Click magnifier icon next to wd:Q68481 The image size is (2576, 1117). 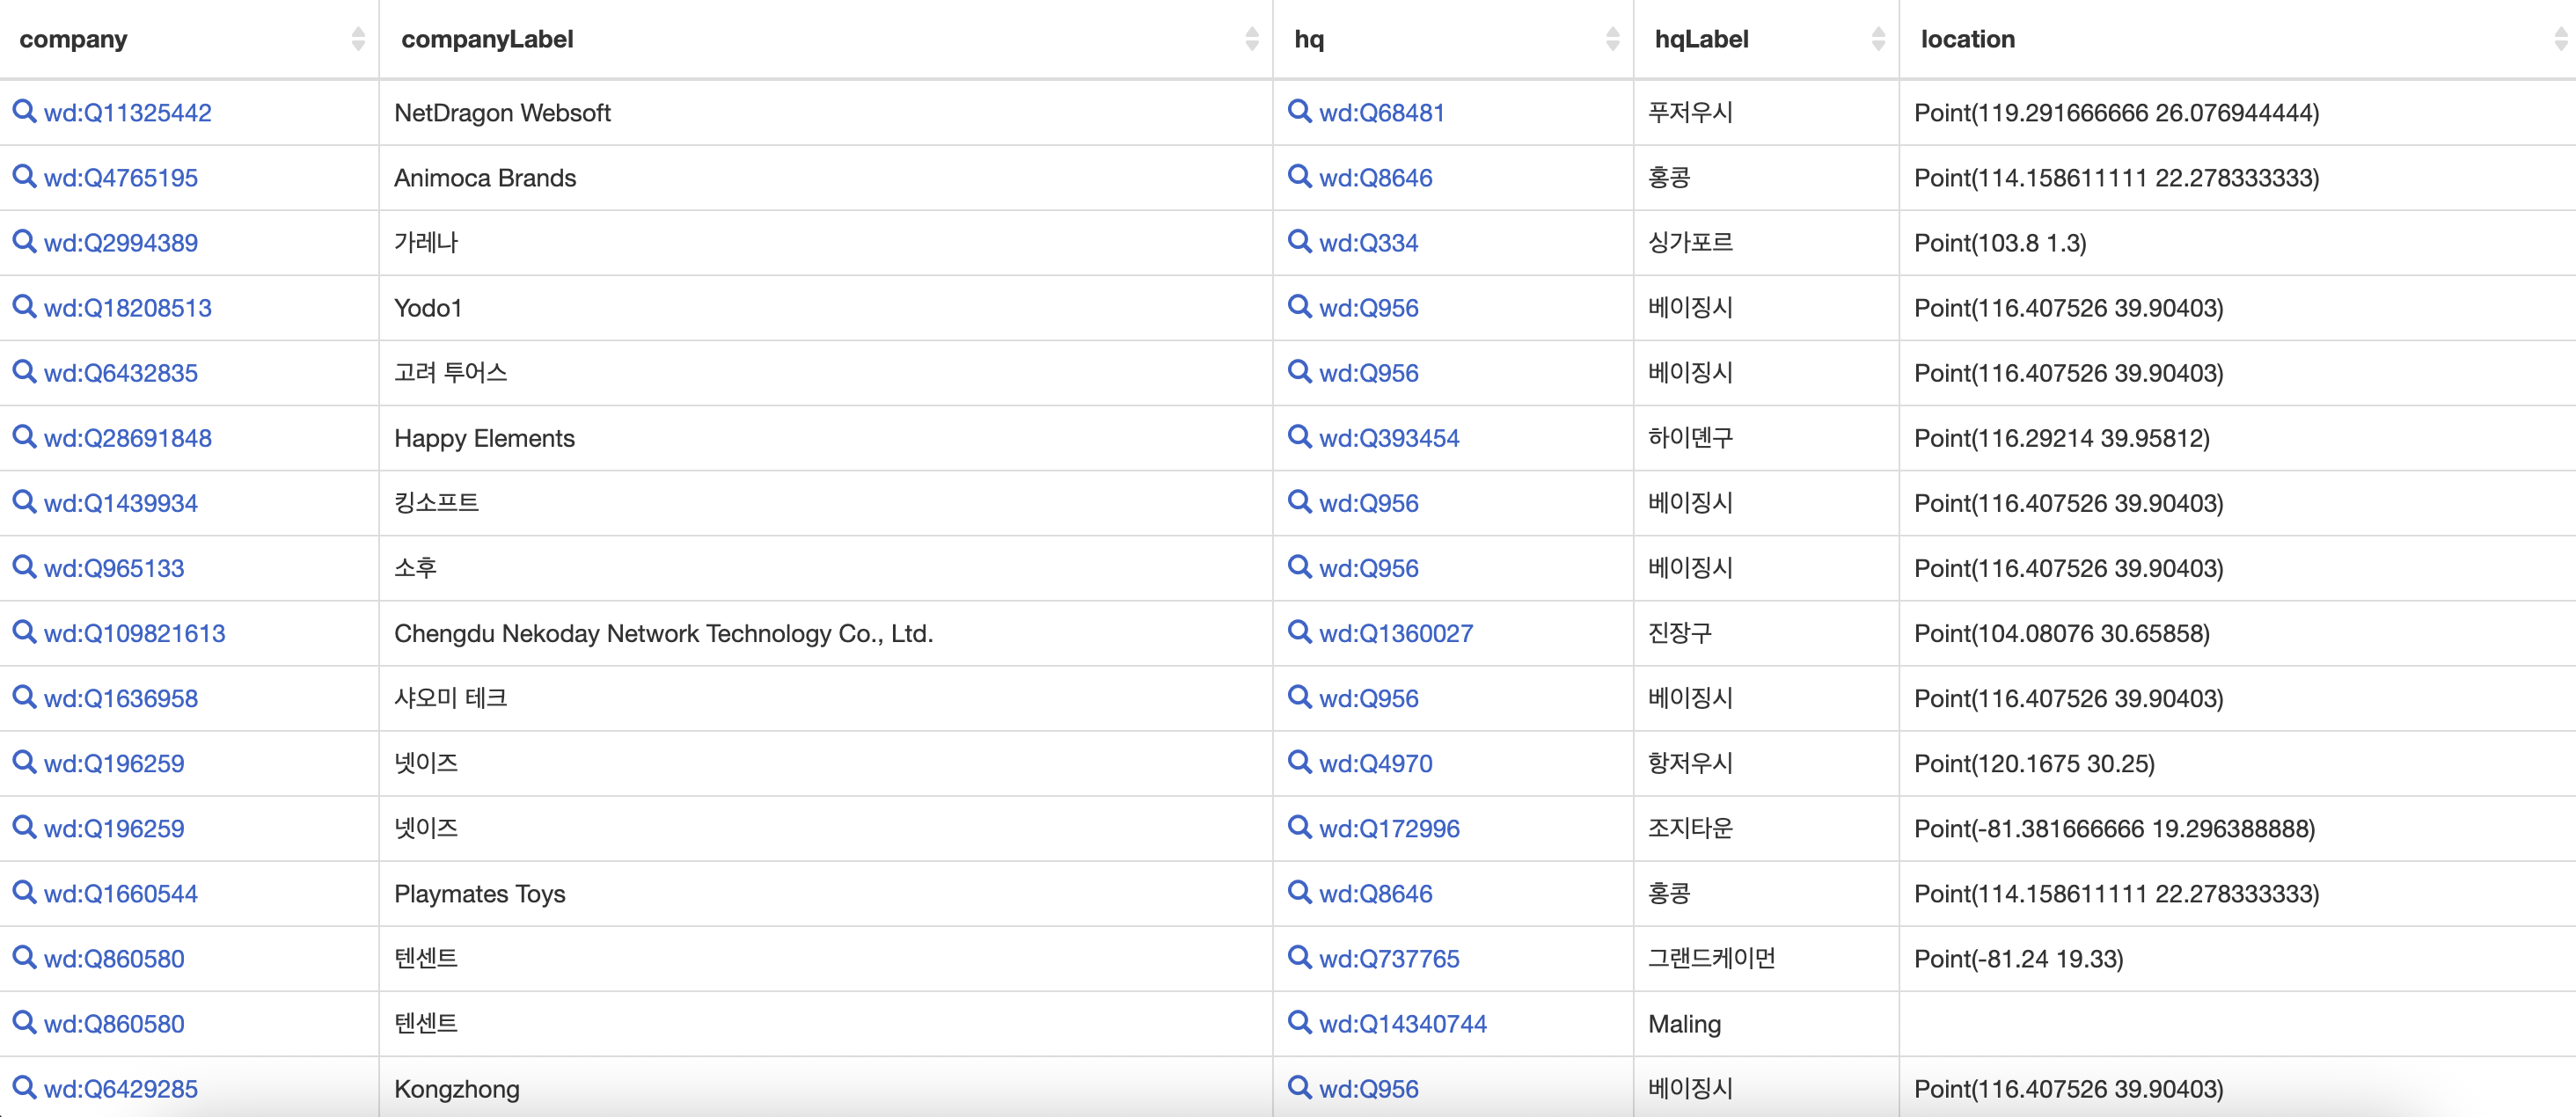[x=1299, y=111]
